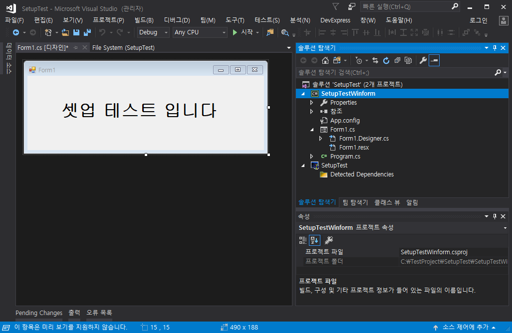Expand the Form1.Designer.cs node

(x=321, y=138)
